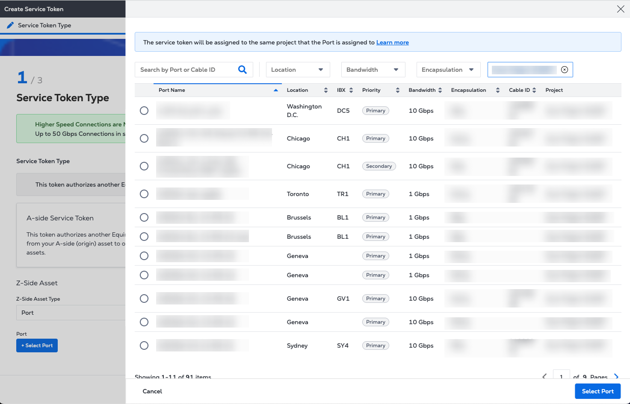Focus the Search by Port field
The height and width of the screenshot is (404, 630).
186,70
